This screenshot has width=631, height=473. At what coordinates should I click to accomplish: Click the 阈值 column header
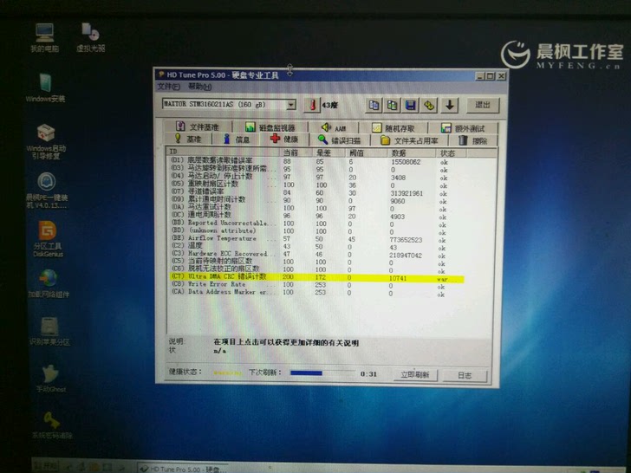(366, 152)
